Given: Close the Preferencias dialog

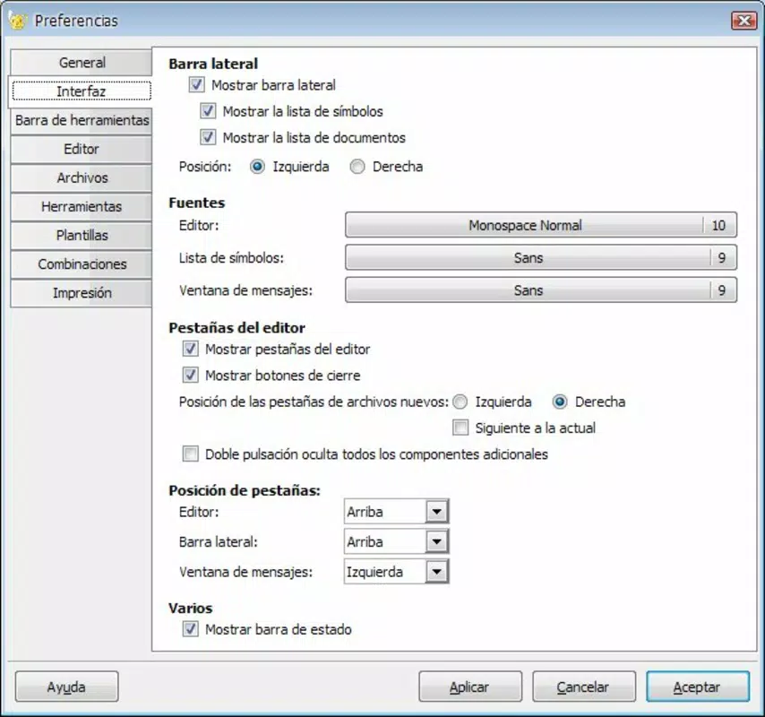Looking at the screenshot, I should (744, 21).
